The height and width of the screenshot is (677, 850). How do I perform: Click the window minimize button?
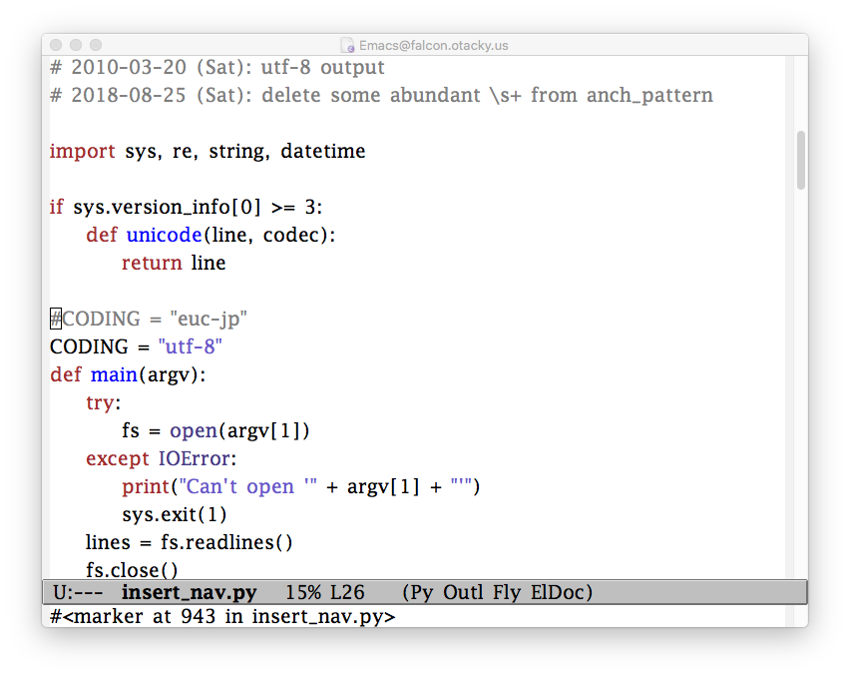(76, 45)
